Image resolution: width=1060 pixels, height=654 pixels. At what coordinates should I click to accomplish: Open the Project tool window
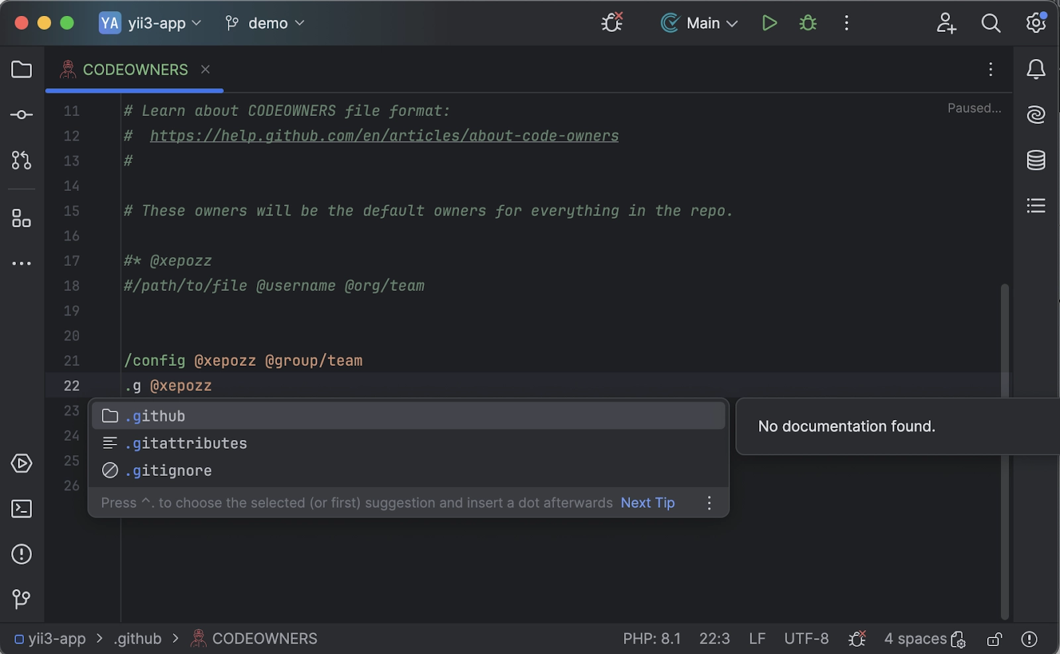tap(21, 70)
